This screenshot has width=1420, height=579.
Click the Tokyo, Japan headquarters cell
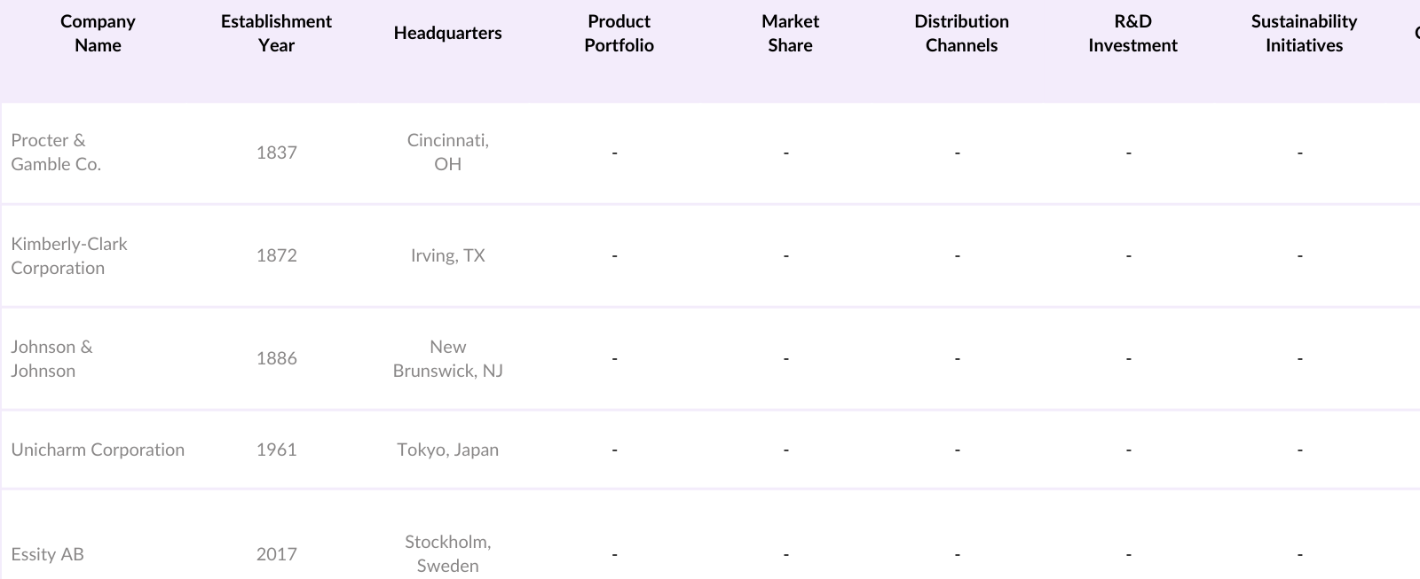coord(447,450)
